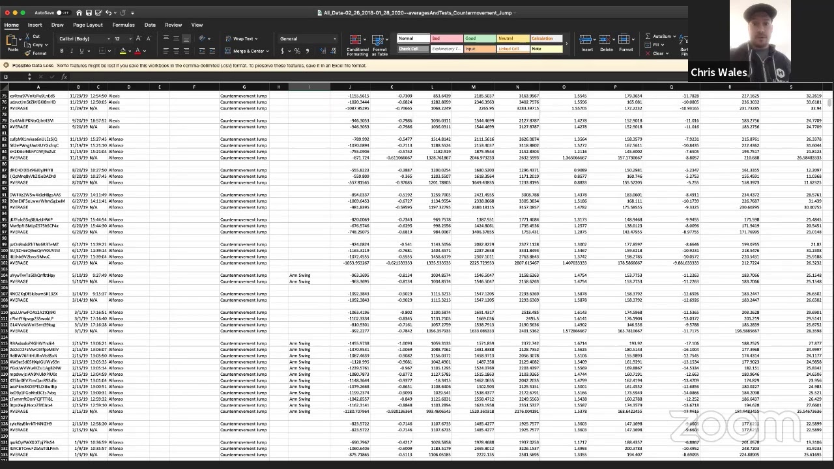This screenshot has height=469, width=834.
Task: Expand the cell styles gallery arrow
Action: (567, 44)
